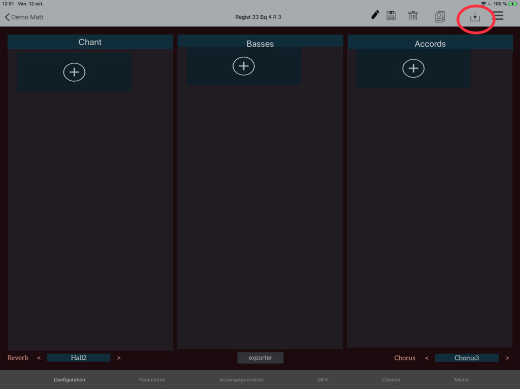Add a sound to the Accords column
The height and width of the screenshot is (389, 520).
pyautogui.click(x=413, y=68)
